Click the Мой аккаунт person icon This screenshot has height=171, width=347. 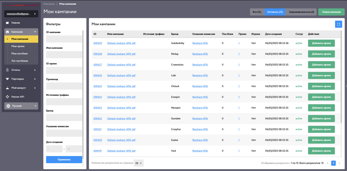[x=8, y=88]
